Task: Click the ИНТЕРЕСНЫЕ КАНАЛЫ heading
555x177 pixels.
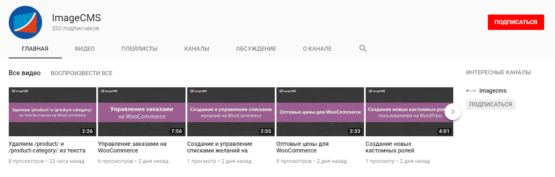Action: 498,72
